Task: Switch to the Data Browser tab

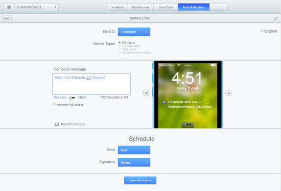Action: (140, 7)
